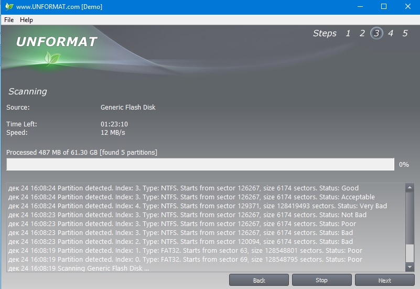420x289 pixels.
Task: Select log line with Status: Very Bad
Action: (x=198, y=206)
